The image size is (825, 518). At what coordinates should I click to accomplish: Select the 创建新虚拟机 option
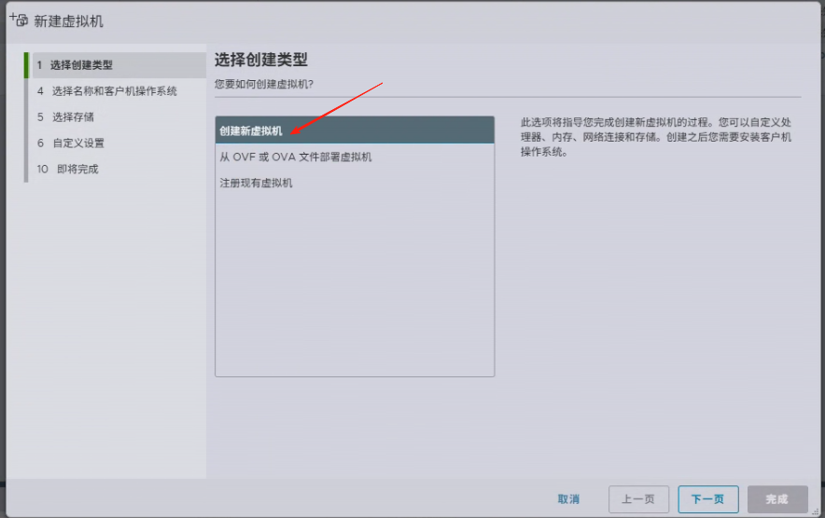click(x=355, y=130)
